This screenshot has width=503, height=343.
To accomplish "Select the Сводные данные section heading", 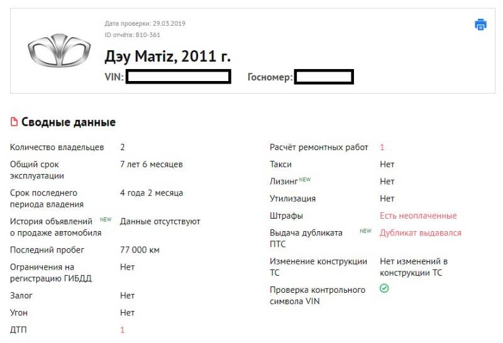I will 69,122.
